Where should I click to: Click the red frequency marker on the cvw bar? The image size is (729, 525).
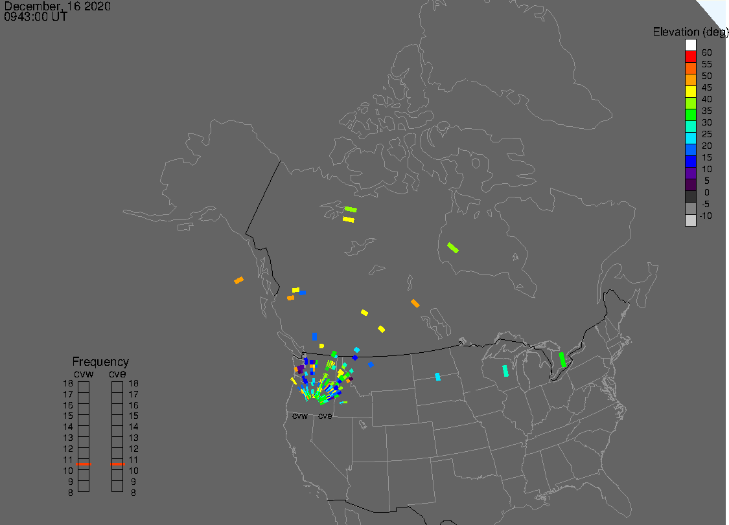pos(84,464)
